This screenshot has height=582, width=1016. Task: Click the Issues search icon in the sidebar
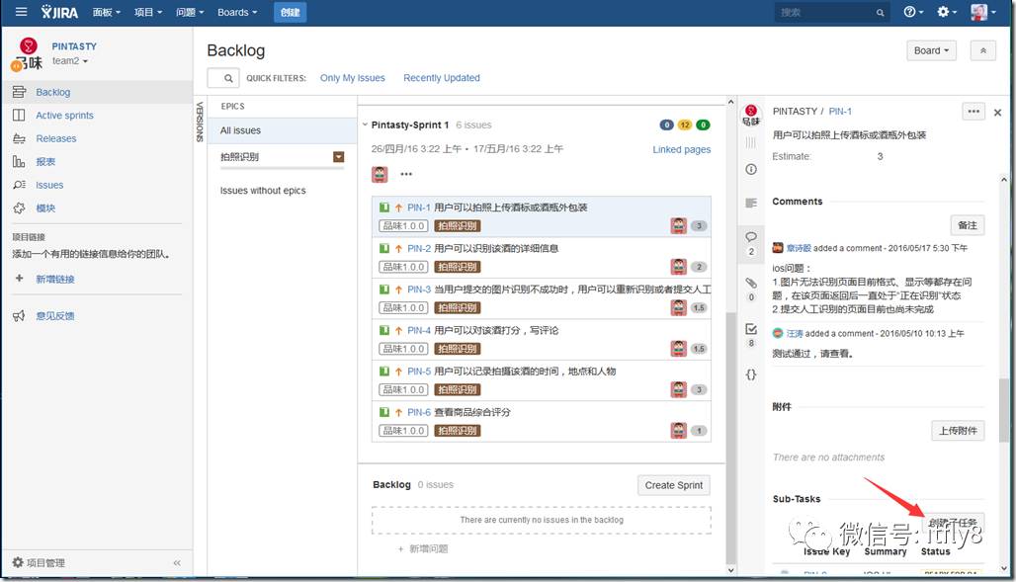pos(19,185)
